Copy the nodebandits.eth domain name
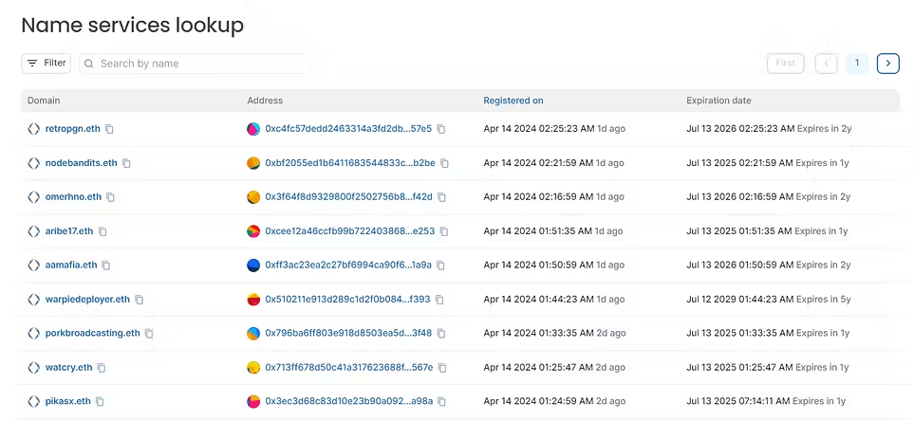This screenshot has height=422, width=914. coord(126,163)
